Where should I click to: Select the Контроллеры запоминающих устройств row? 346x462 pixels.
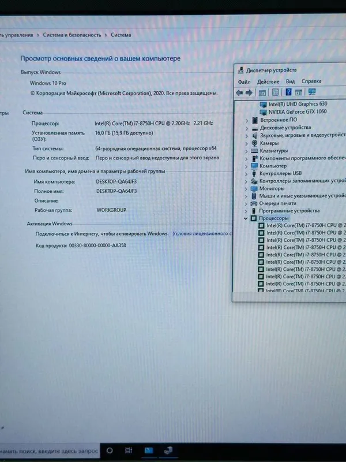[302, 181]
